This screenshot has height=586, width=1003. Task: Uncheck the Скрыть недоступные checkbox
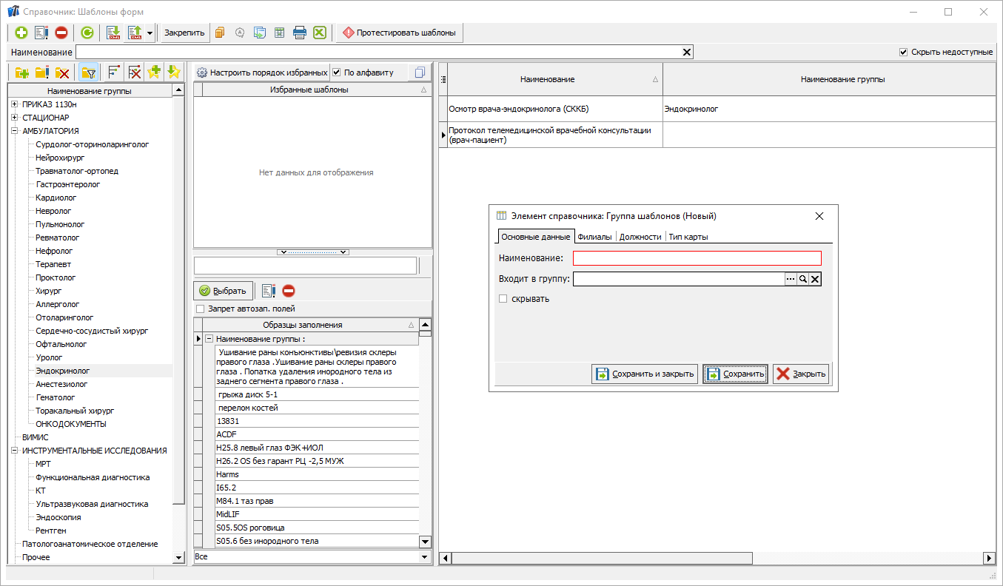903,52
